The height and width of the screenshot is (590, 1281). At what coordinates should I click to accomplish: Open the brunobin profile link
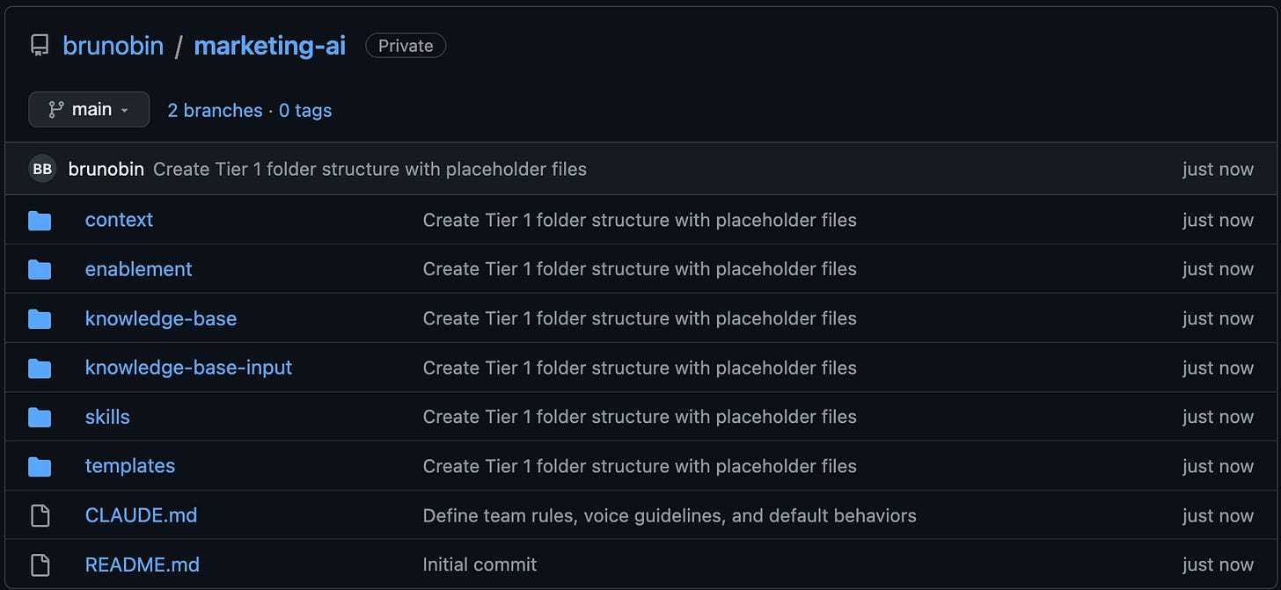point(113,45)
